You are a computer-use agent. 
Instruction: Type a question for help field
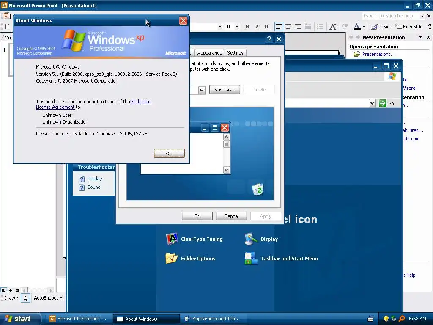[x=391, y=16]
